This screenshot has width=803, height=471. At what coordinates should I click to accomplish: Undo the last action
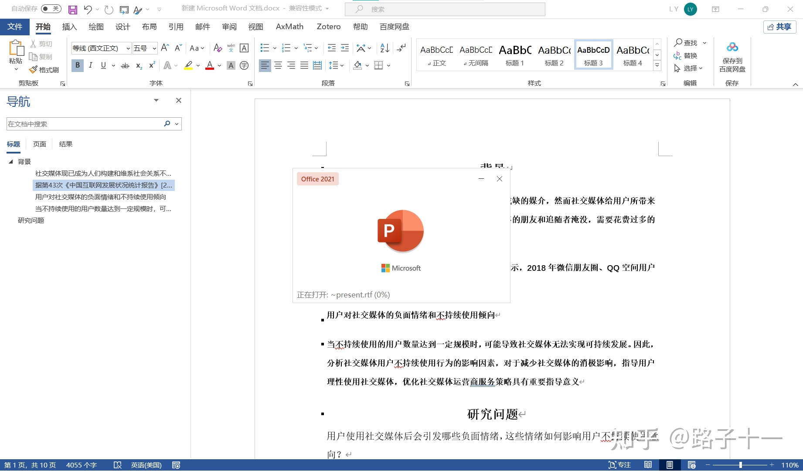click(x=88, y=9)
